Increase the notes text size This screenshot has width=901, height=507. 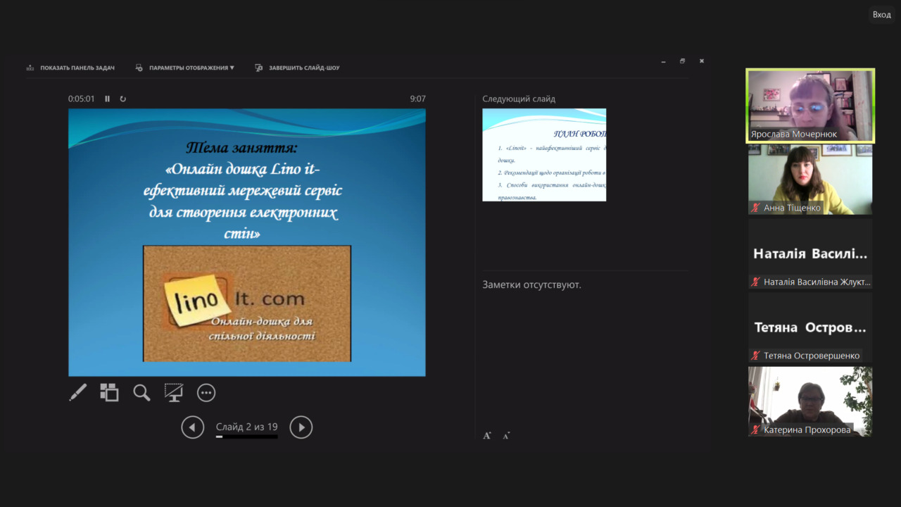click(487, 436)
